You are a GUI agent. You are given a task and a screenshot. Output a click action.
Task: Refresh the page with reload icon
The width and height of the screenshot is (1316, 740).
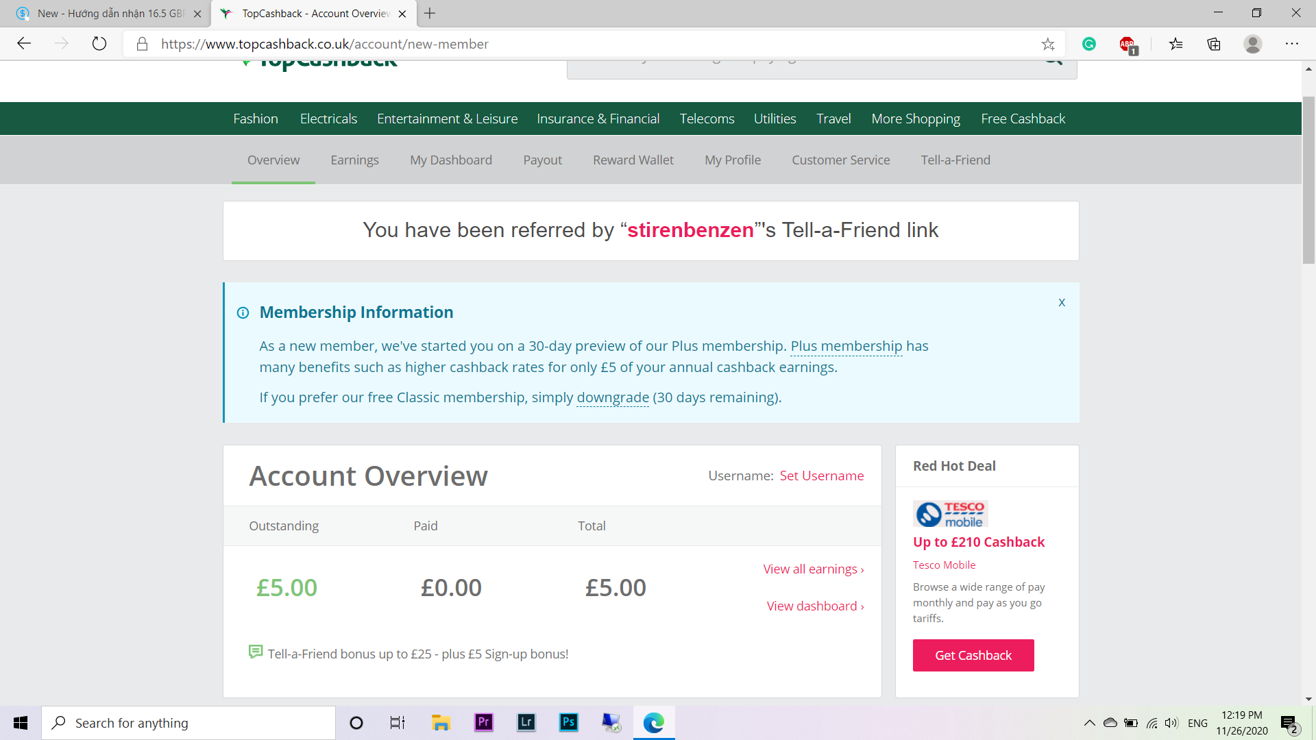[99, 44]
